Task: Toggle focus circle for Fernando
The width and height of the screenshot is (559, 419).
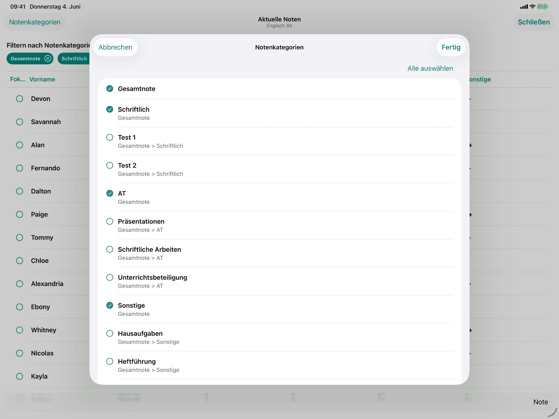Action: (20, 168)
